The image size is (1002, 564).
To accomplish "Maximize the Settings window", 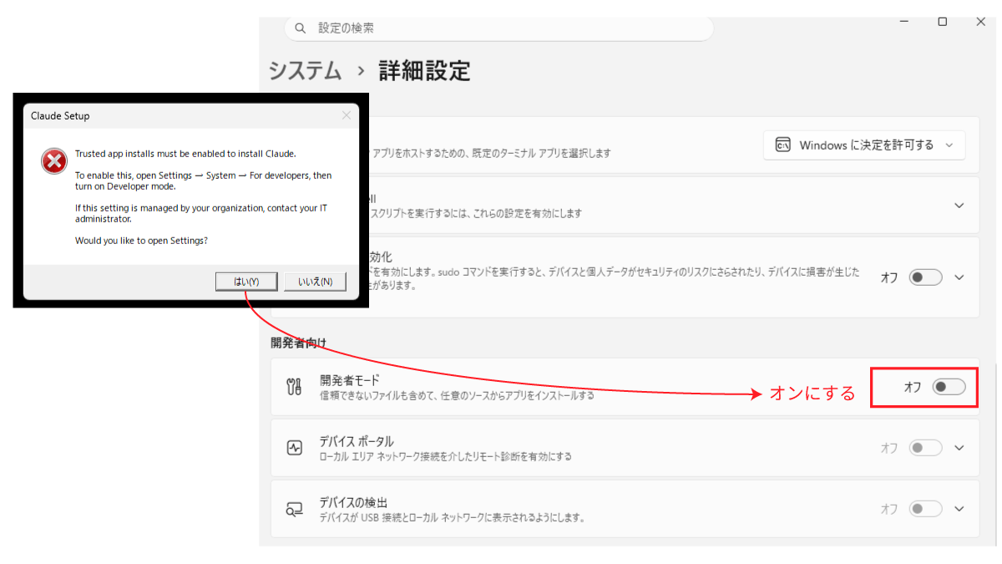I will click(942, 22).
